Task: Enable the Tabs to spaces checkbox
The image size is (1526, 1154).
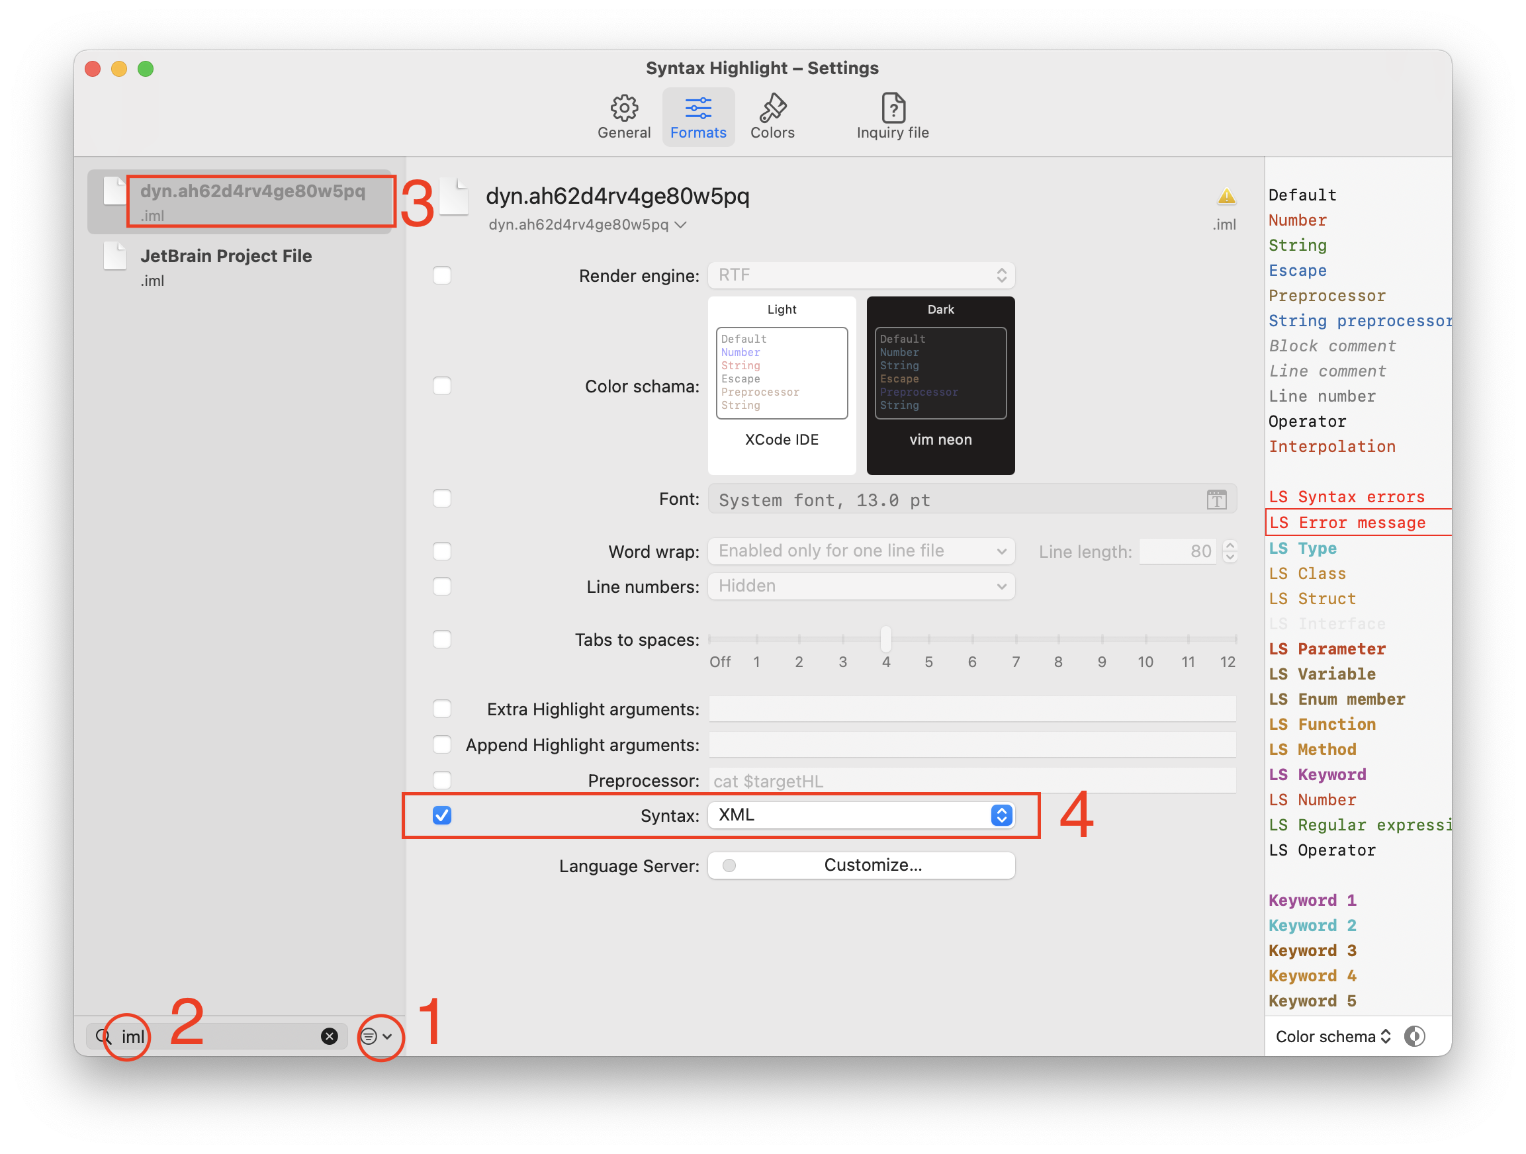Action: 442,639
